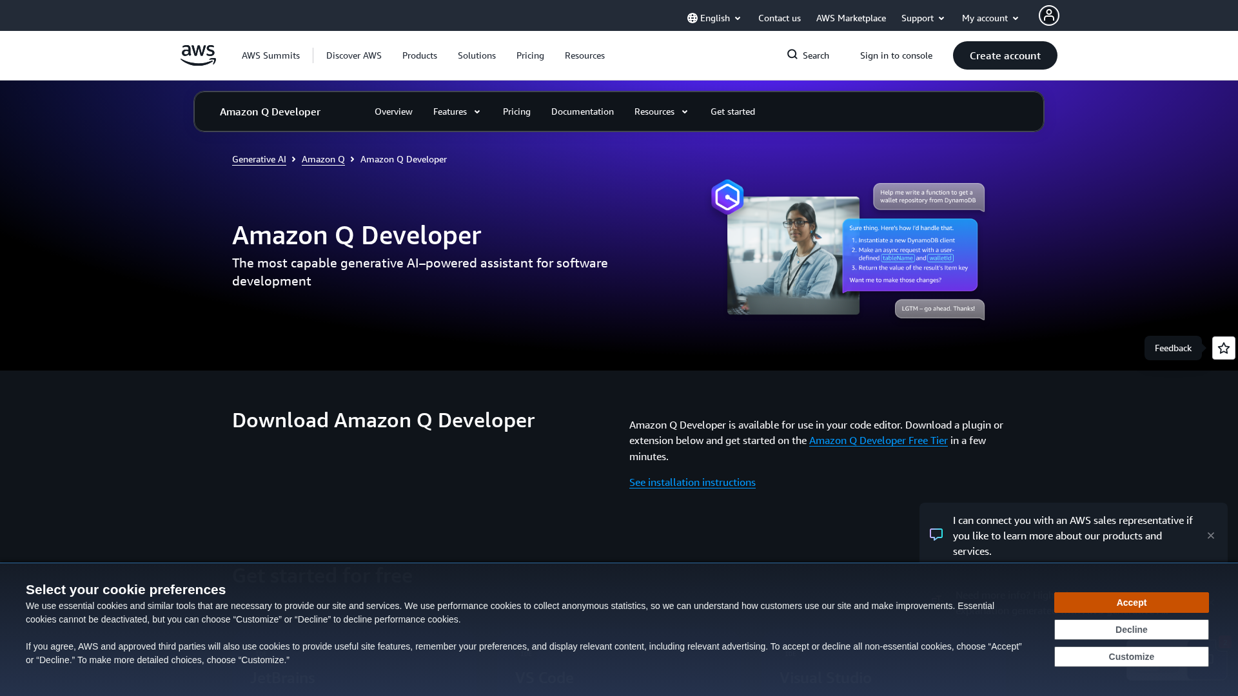
Task: Decline cookie preferences
Action: click(x=1131, y=630)
